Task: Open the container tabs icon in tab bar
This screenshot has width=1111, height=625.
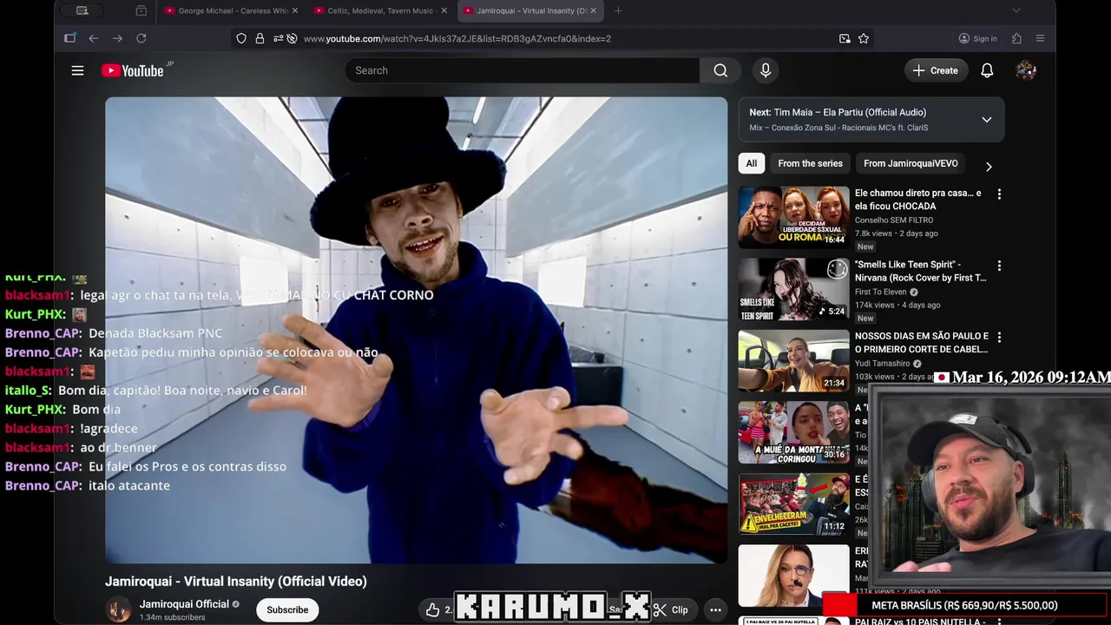Action: pyautogui.click(x=141, y=10)
